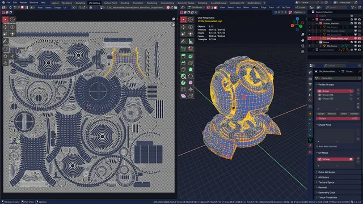This screenshot has height=204, width=363.
Task: Enable edge select mode in 3D viewport
Action: pyautogui.click(x=212, y=7)
